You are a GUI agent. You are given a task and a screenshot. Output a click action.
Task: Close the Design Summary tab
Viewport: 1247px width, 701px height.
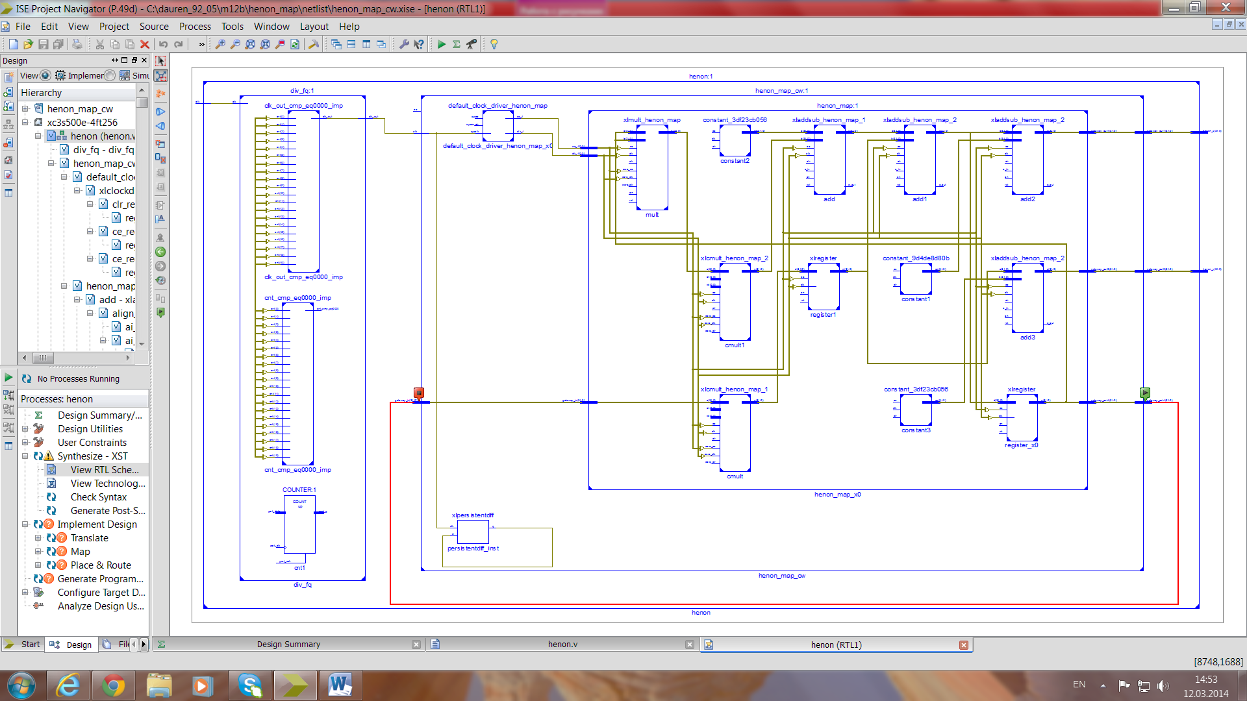416,645
